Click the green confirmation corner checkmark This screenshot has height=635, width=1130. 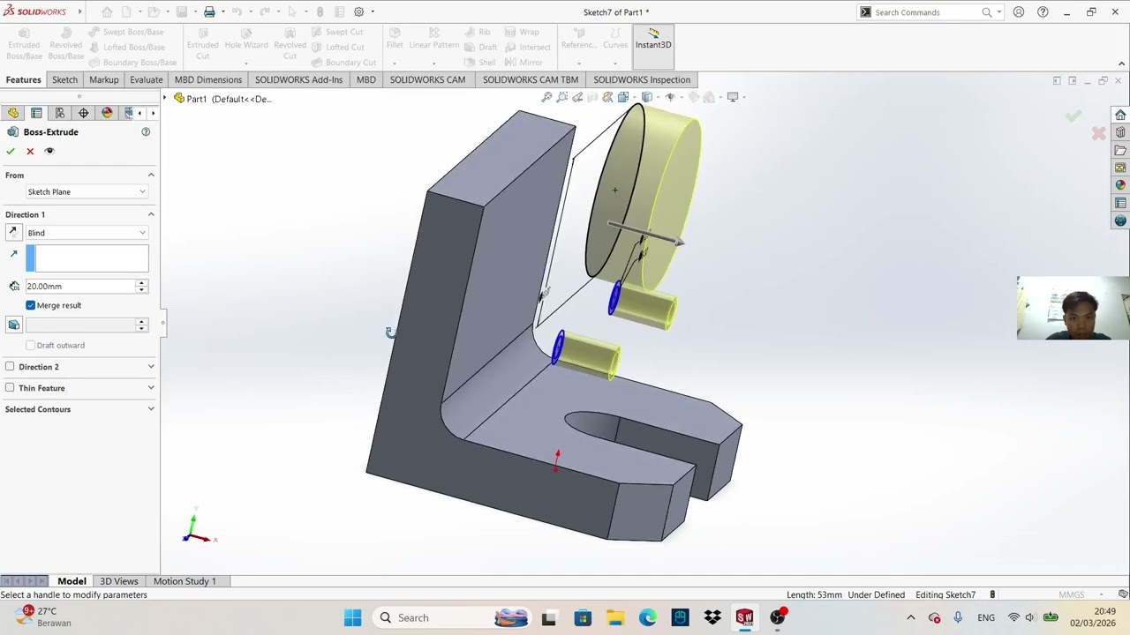(x=1073, y=116)
